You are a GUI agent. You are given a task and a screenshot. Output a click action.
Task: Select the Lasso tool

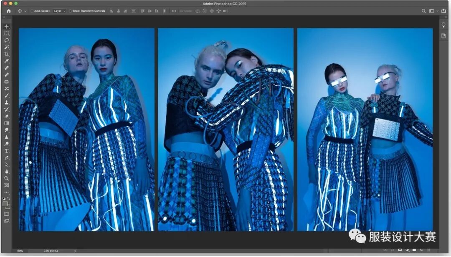click(x=6, y=40)
